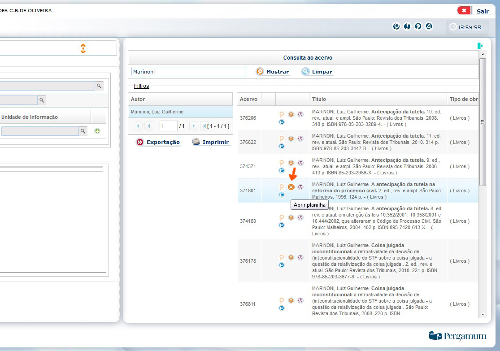Viewport: 500px width, 351px height.
Task: Collapse panel with orange vertical arrows
Action: (x=83, y=48)
